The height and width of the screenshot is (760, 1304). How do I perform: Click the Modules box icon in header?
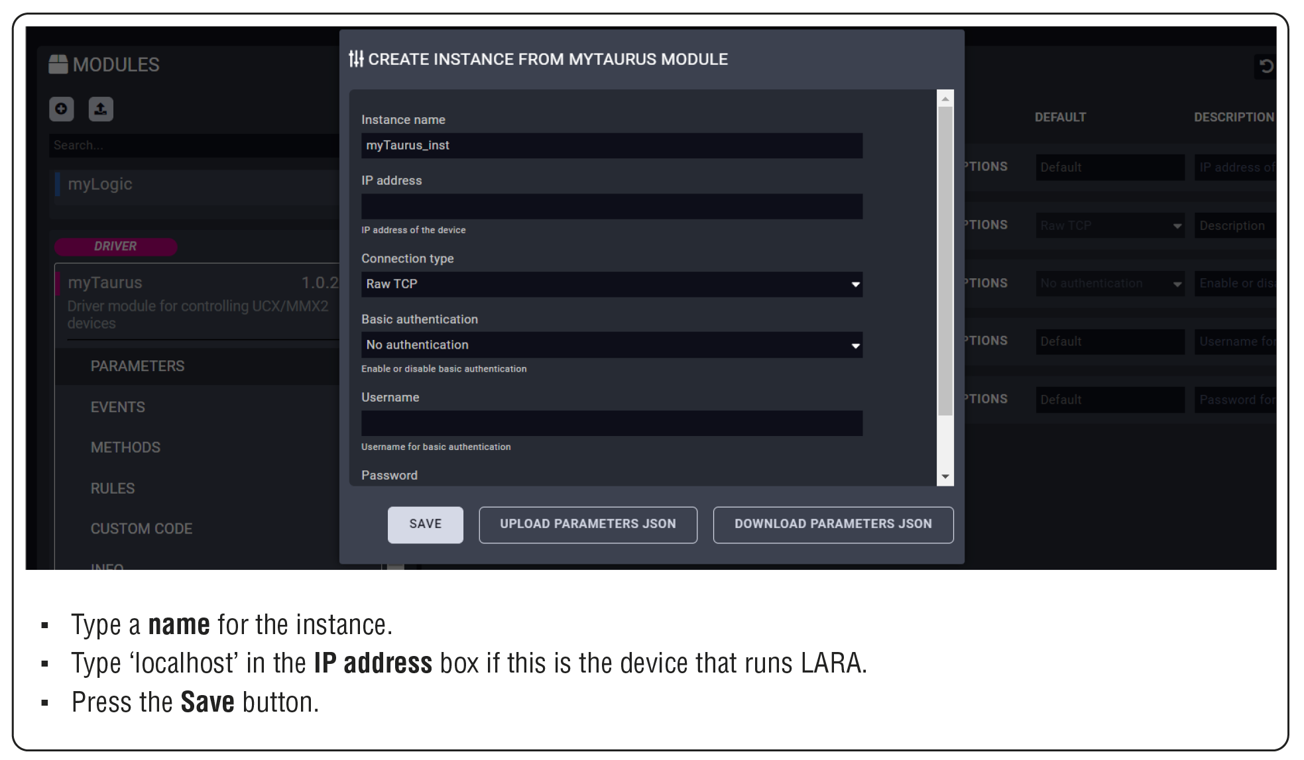[58, 64]
